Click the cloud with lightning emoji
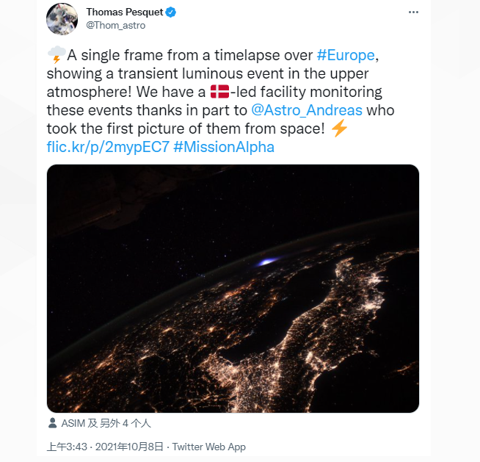The height and width of the screenshot is (462, 480). [56, 55]
